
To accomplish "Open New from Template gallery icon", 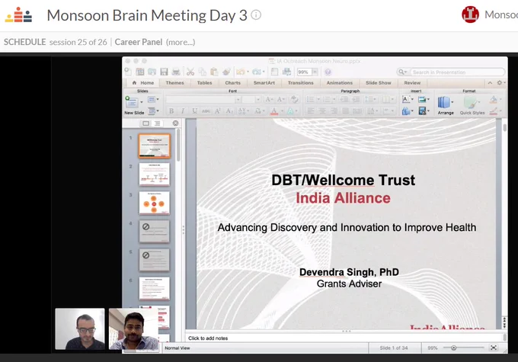I will (140, 72).
